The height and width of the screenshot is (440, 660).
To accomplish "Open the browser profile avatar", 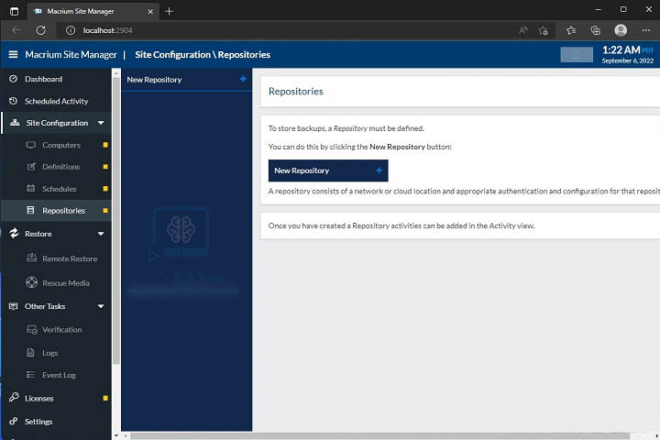I will (x=621, y=30).
